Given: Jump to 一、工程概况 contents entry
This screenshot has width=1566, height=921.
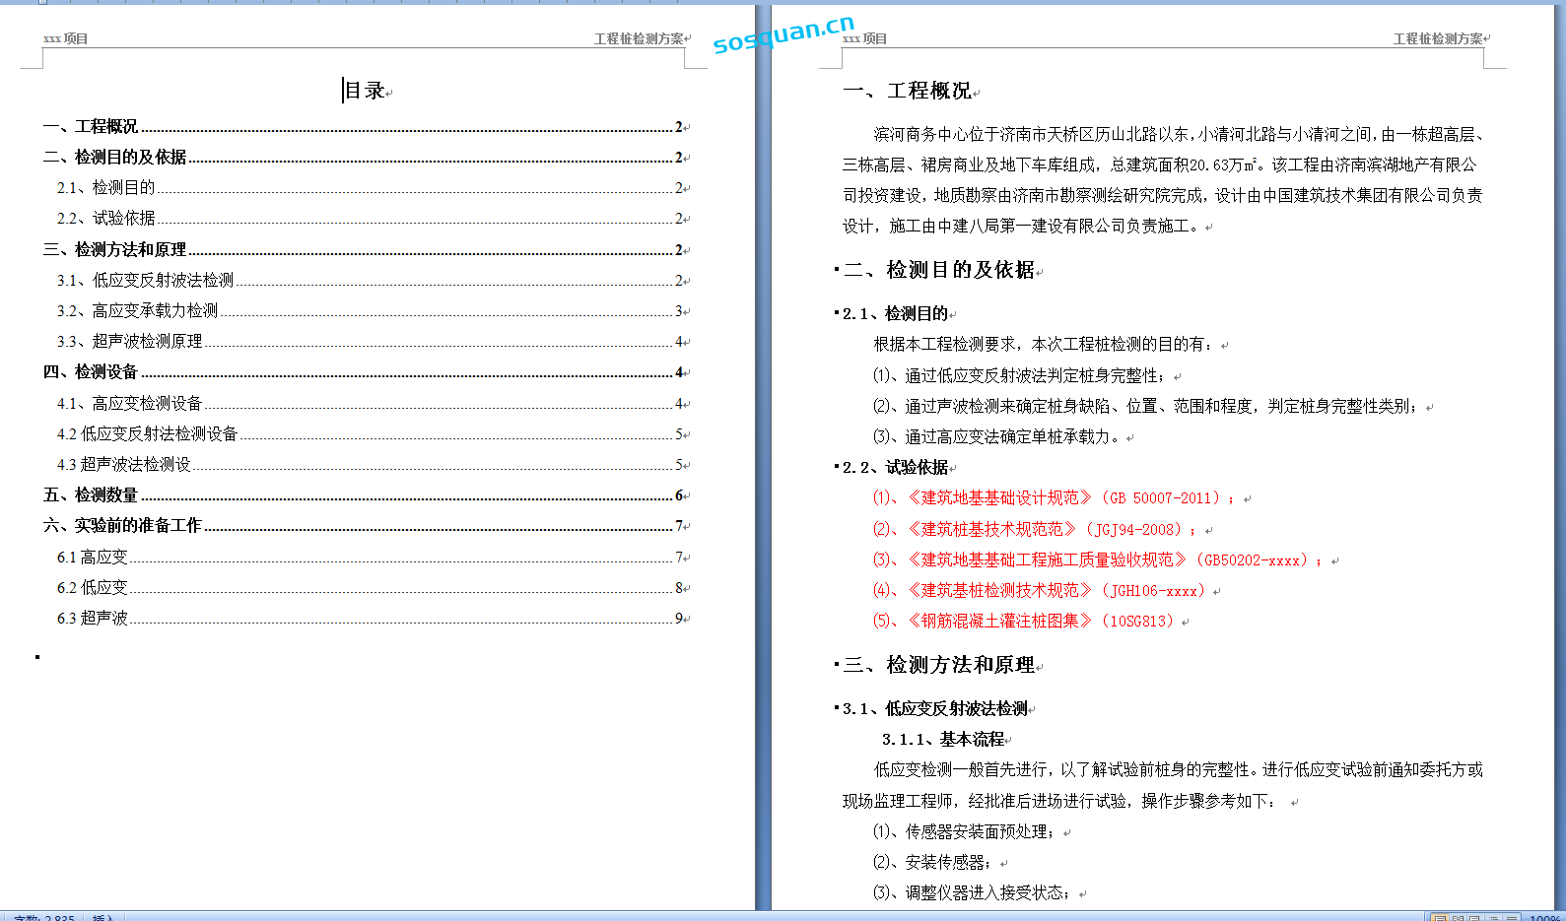Looking at the screenshot, I should (91, 126).
